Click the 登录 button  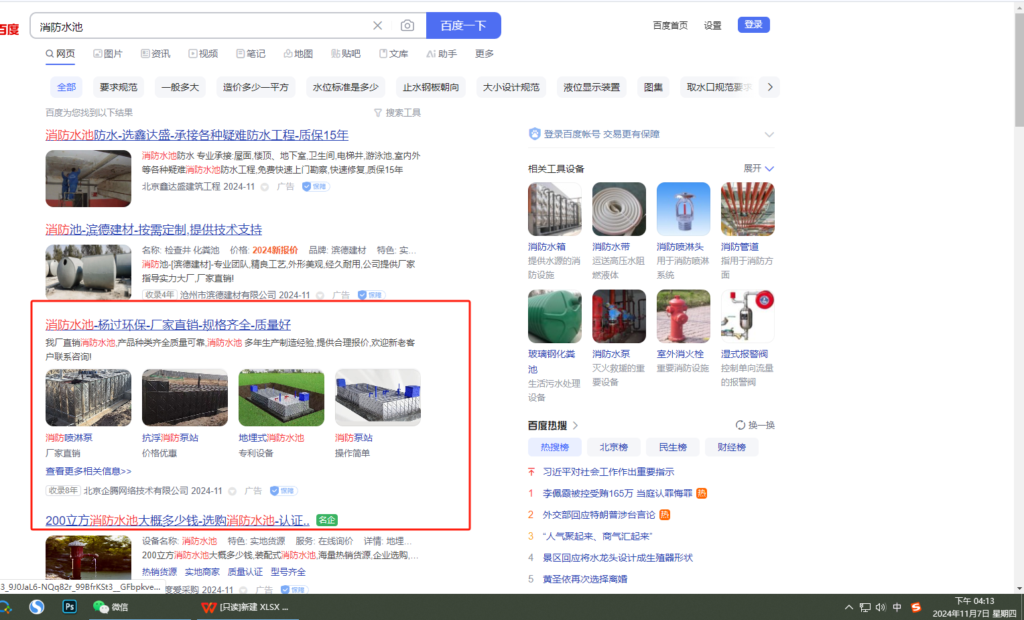click(x=754, y=25)
